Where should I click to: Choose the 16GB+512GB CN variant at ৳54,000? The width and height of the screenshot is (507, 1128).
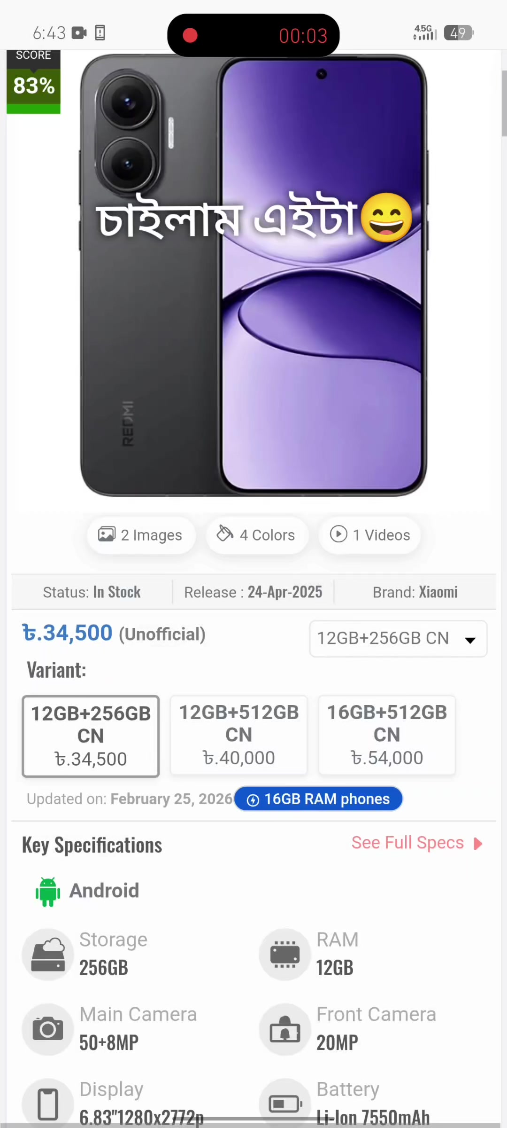[387, 735]
